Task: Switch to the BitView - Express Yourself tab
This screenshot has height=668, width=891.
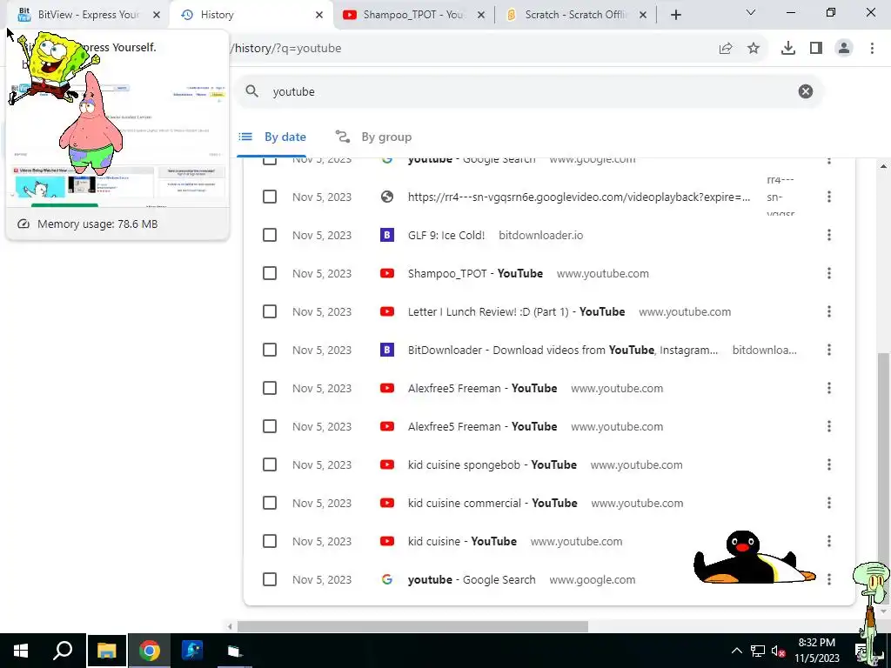Action: coord(88,15)
